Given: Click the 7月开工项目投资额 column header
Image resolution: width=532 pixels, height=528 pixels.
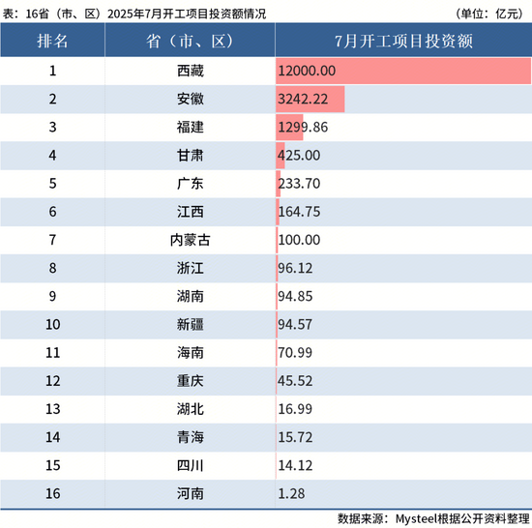Looking at the screenshot, I should click(403, 41).
